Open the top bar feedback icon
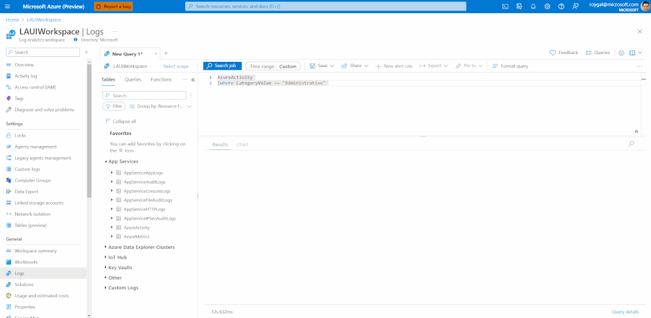This screenshot has width=651, height=318. [x=575, y=7]
